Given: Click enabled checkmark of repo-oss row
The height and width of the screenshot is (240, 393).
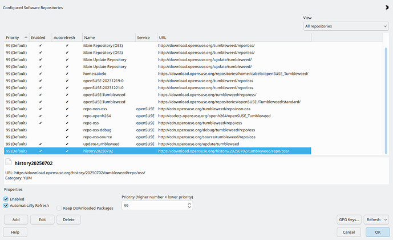Looking at the screenshot, I should pyautogui.click(x=40, y=123).
